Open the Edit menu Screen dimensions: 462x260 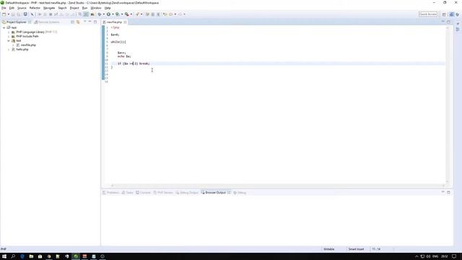pyautogui.click(x=12, y=8)
